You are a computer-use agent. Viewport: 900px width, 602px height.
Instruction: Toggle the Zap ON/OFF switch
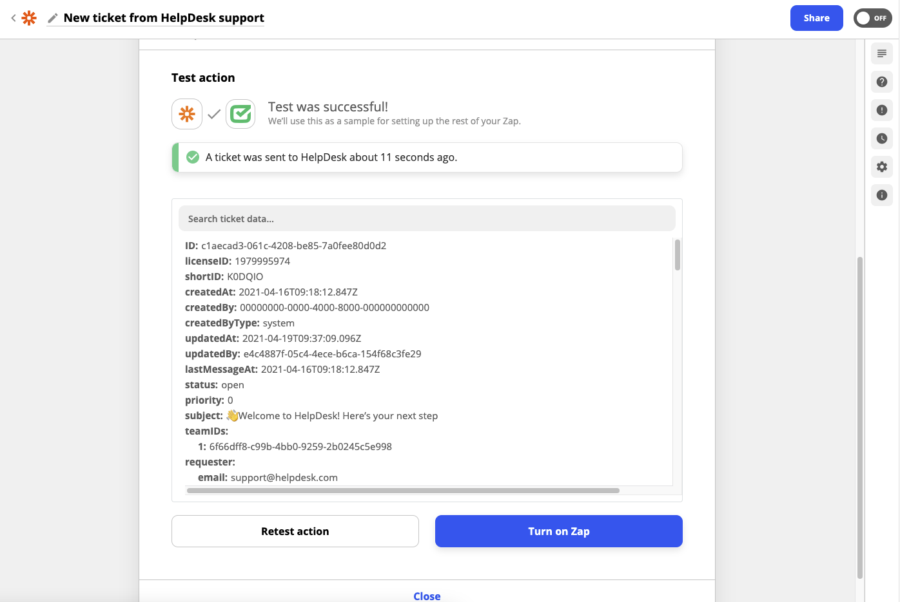pos(872,18)
